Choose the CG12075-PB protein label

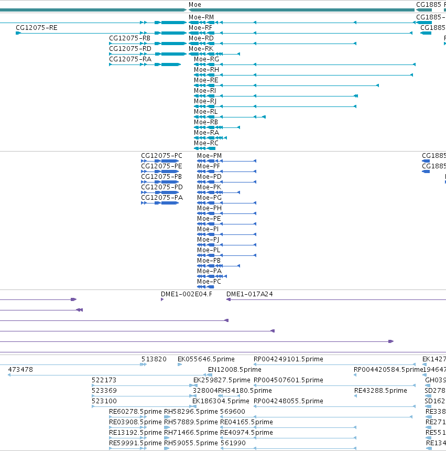[x=161, y=177]
